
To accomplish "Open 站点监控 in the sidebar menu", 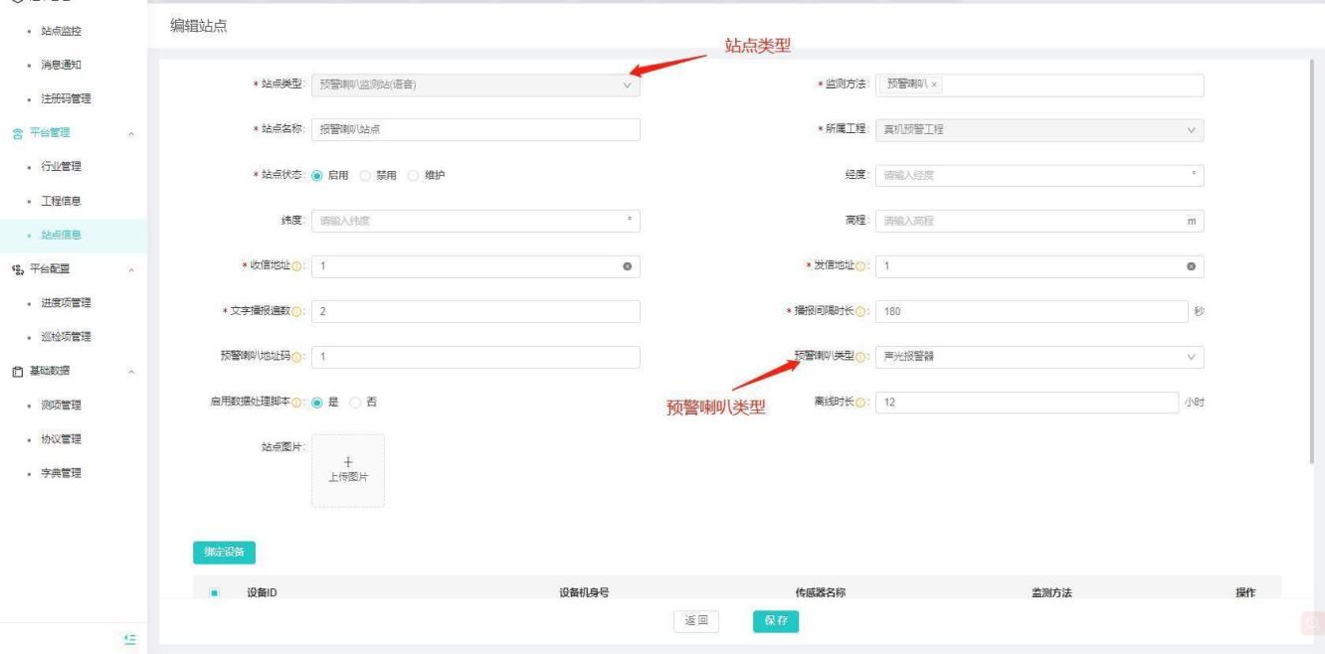I will coord(62,31).
